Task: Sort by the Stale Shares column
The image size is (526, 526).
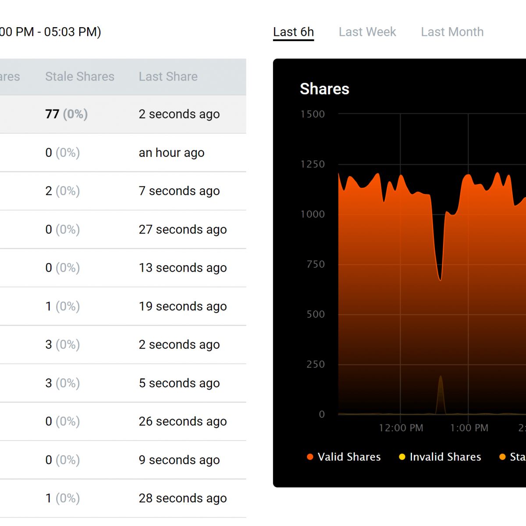Action: [79, 76]
